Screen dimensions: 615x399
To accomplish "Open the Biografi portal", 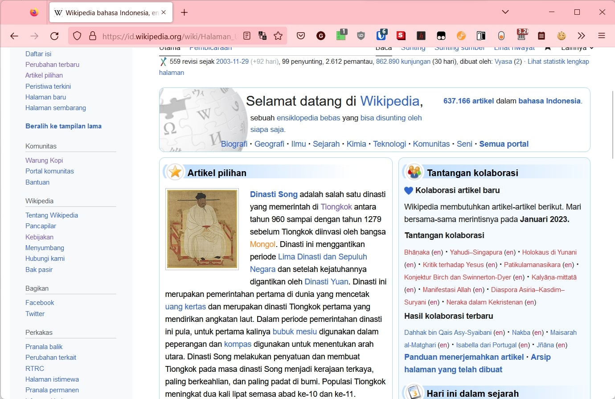I will (234, 144).
